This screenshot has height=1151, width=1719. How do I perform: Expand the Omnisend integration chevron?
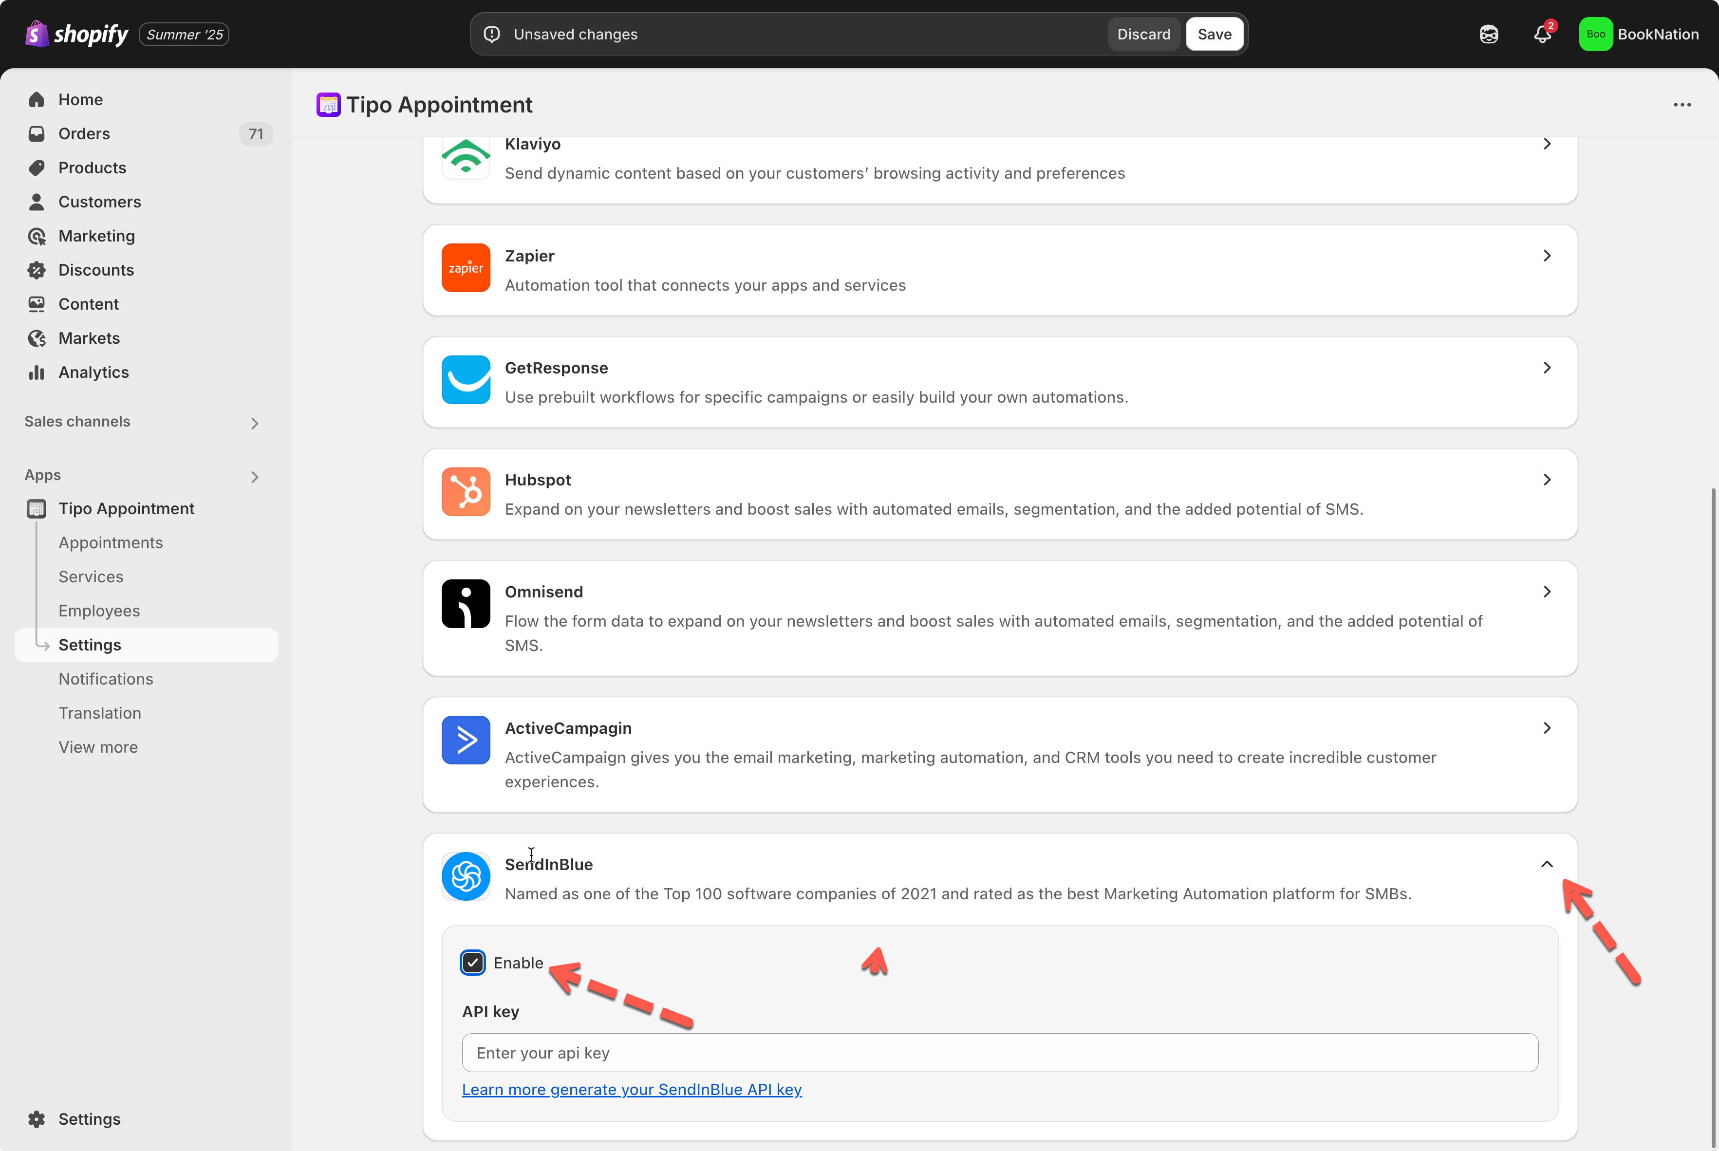coord(1547,592)
